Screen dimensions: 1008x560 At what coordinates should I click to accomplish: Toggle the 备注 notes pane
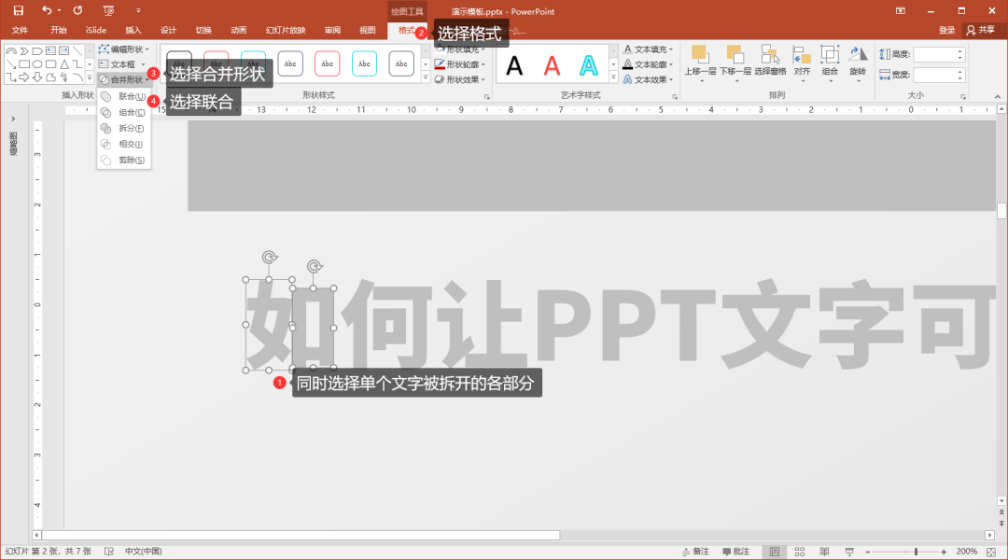pyautogui.click(x=695, y=552)
